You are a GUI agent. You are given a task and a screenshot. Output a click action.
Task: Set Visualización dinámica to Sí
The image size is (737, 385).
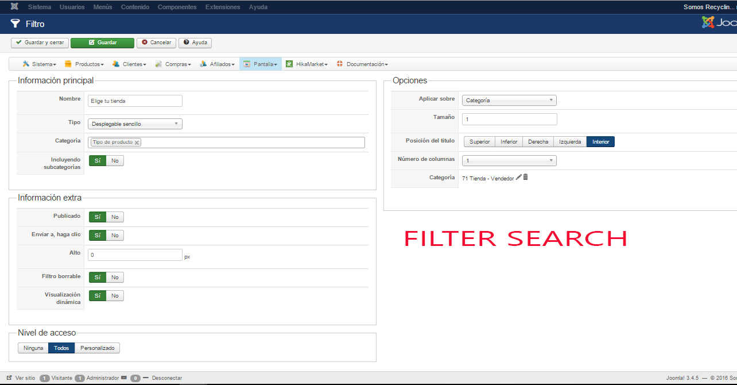tap(98, 295)
